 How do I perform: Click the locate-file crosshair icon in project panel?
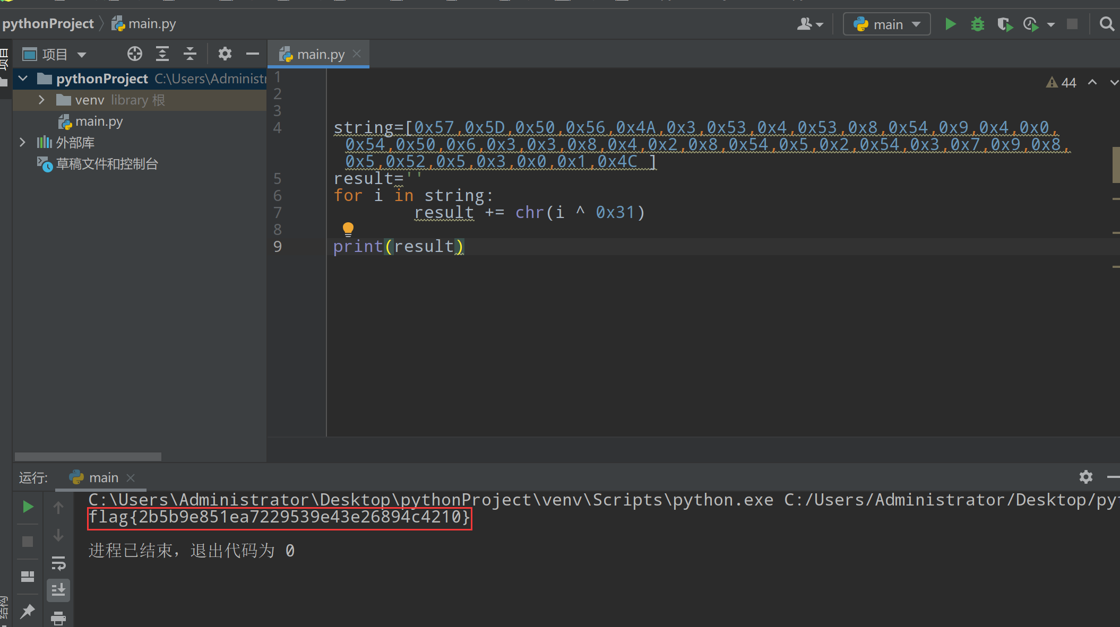point(135,54)
